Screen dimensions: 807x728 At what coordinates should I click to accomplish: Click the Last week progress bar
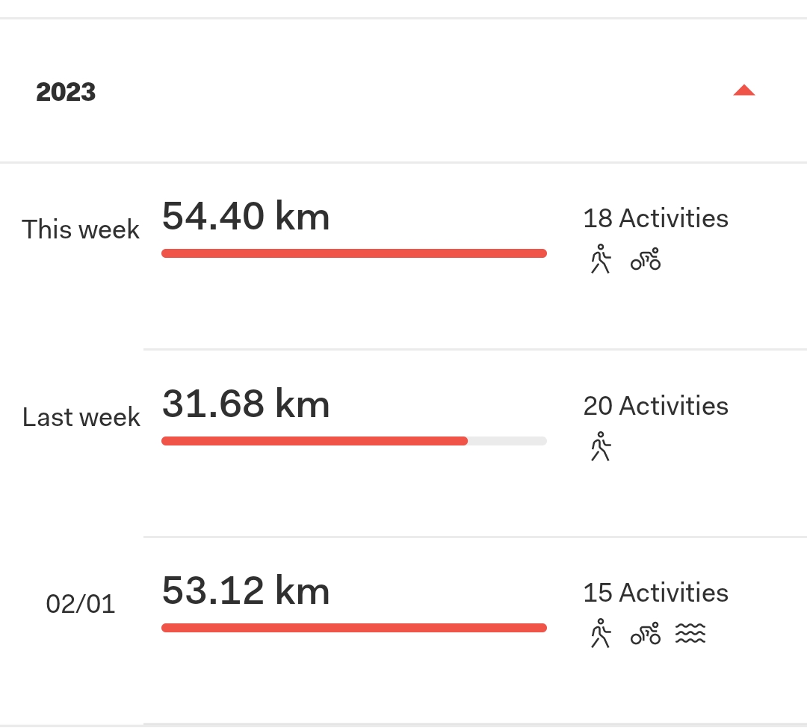pos(354,441)
